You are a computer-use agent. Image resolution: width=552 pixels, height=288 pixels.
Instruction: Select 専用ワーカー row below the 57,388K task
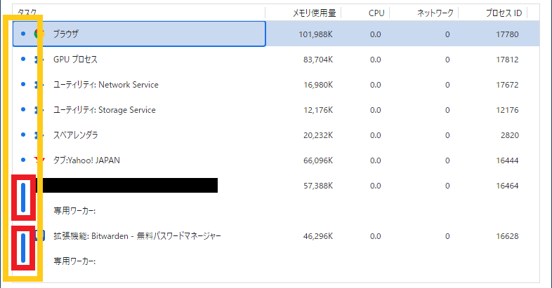pos(74,211)
